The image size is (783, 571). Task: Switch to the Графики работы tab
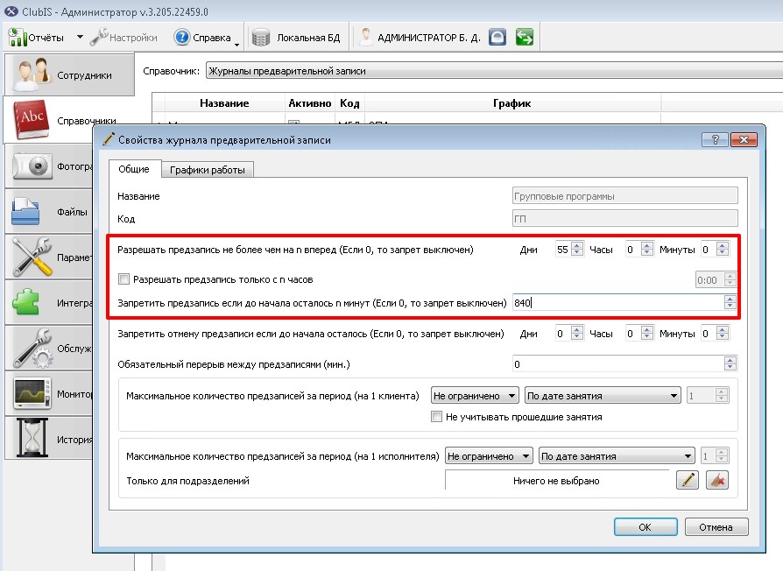(x=208, y=170)
